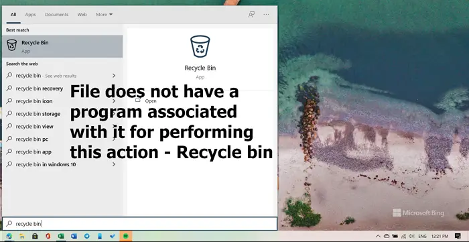Screen dimensions: 469x242
Task: Open Word from the taskbar
Action: (74, 236)
